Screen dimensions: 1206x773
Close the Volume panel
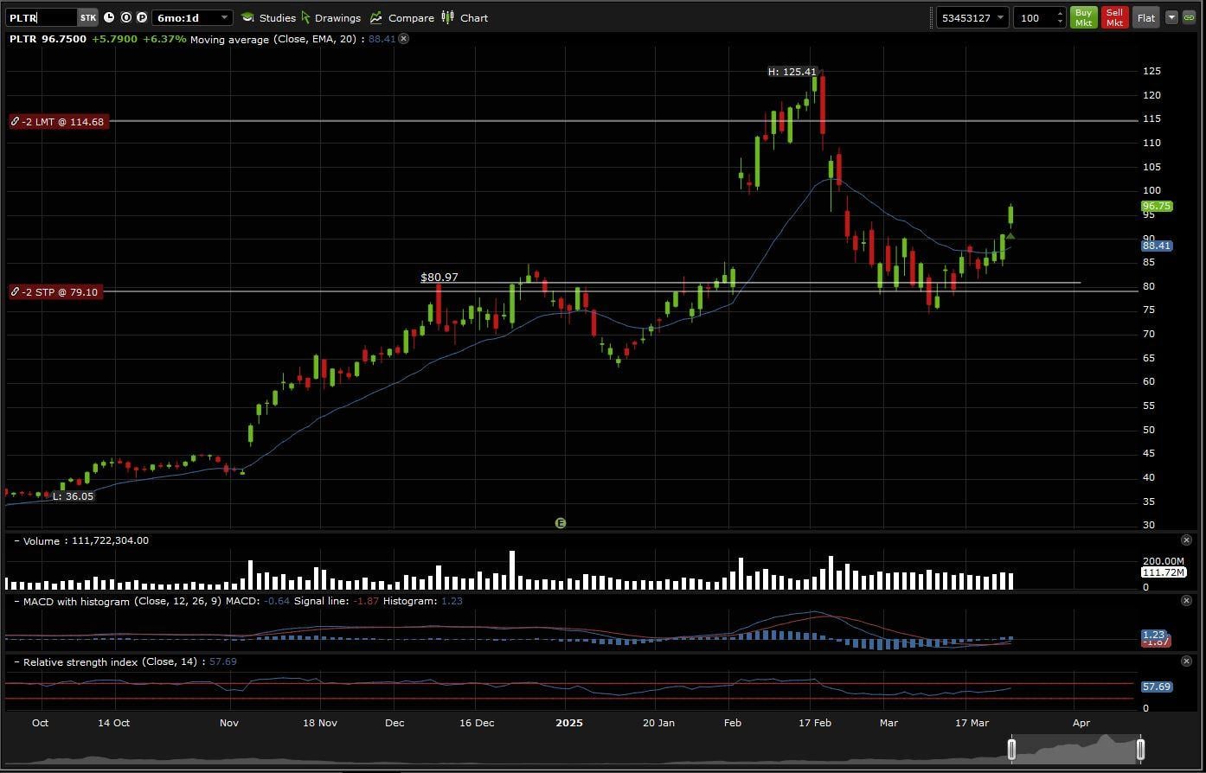pos(1186,540)
